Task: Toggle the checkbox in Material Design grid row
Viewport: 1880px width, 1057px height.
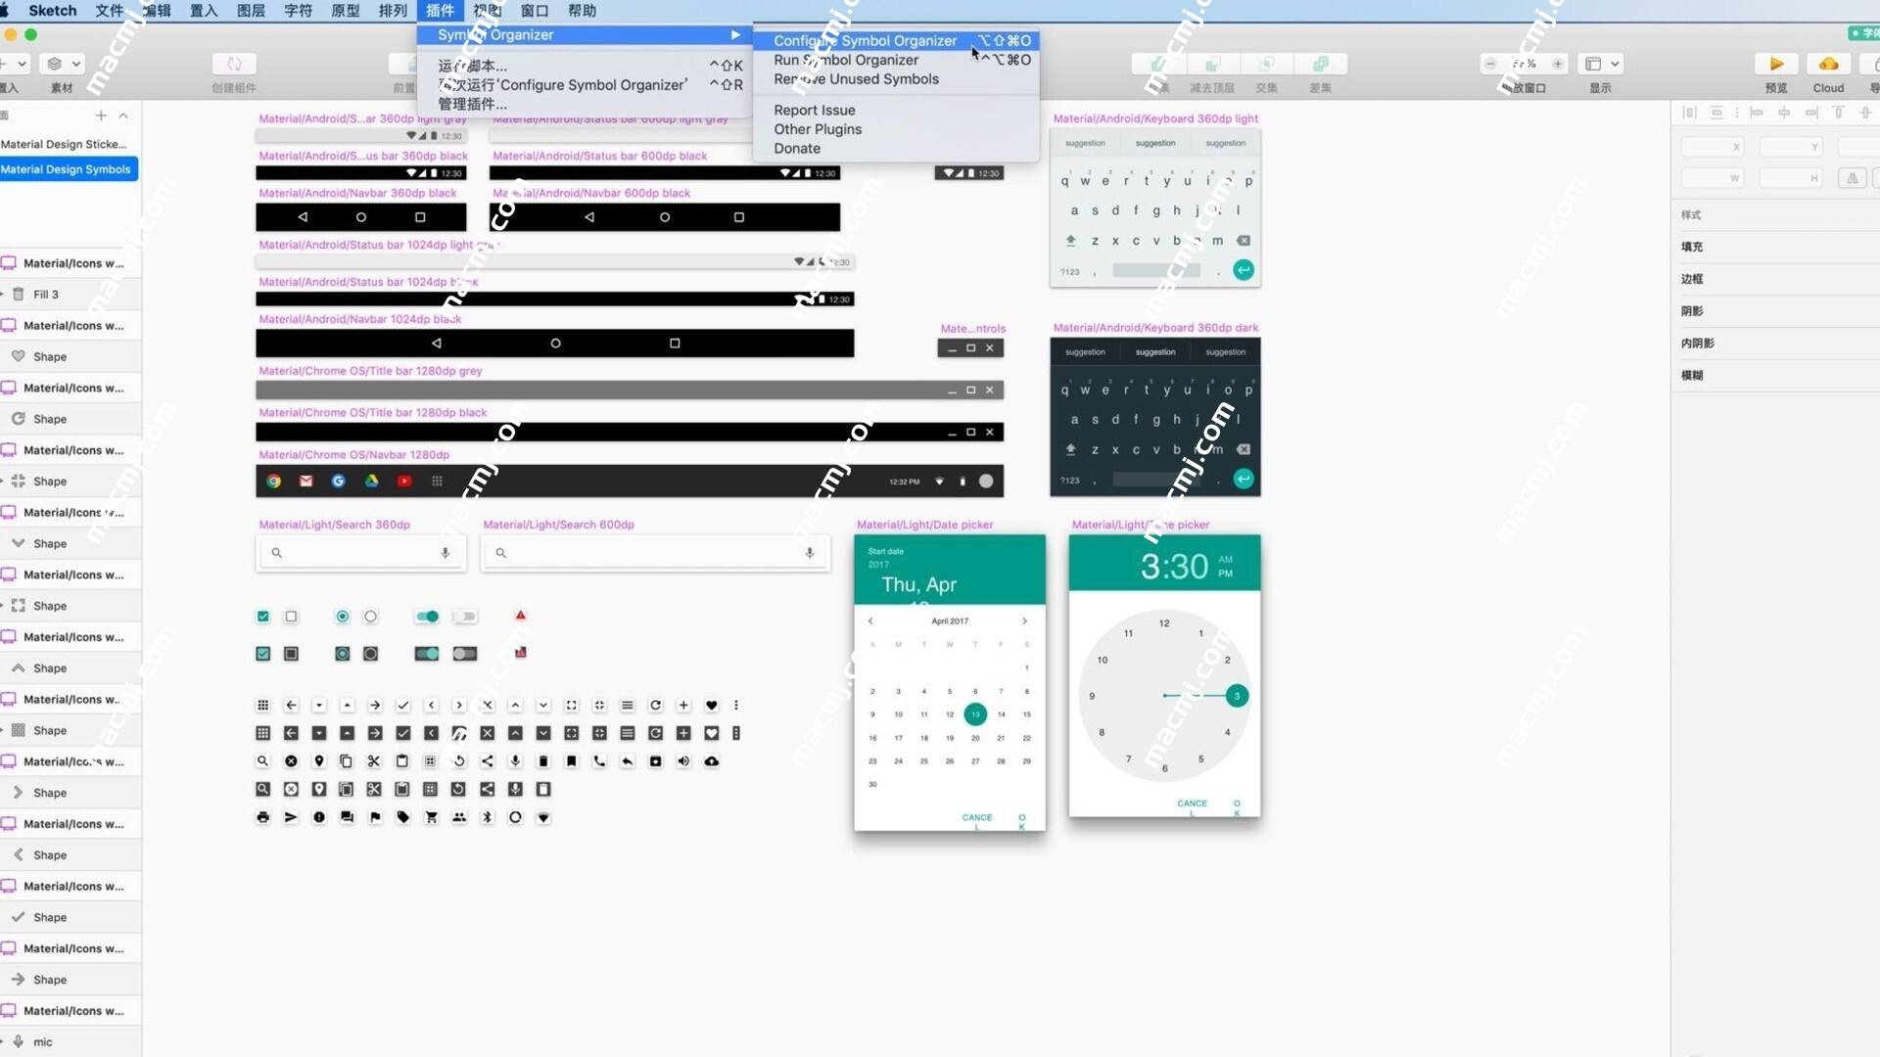Action: click(263, 616)
